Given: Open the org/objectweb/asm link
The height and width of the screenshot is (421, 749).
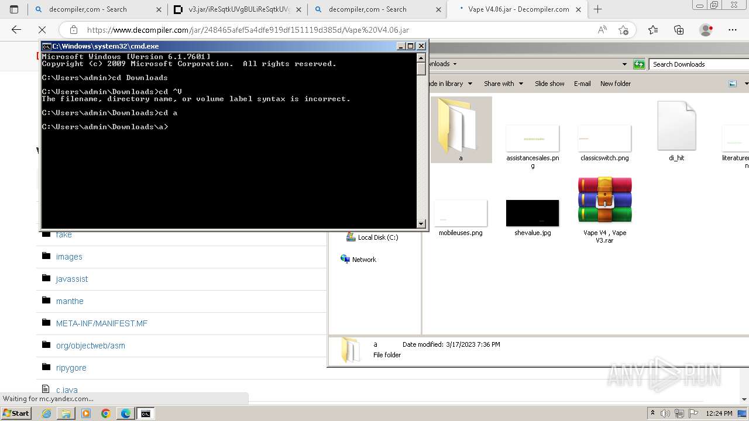Looking at the screenshot, I should (x=91, y=346).
